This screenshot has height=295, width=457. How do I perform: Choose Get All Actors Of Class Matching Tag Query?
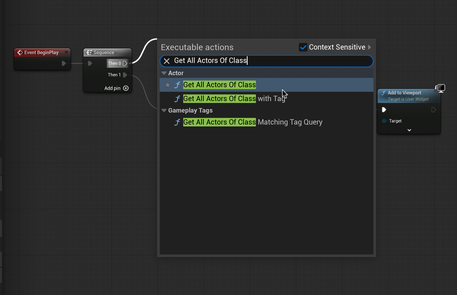pyautogui.click(x=252, y=122)
